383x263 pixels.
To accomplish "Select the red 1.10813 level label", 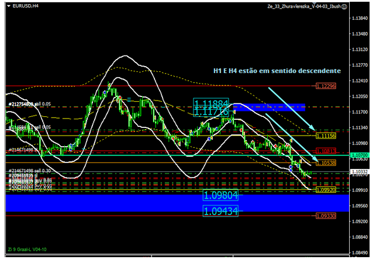I will click(325, 151).
